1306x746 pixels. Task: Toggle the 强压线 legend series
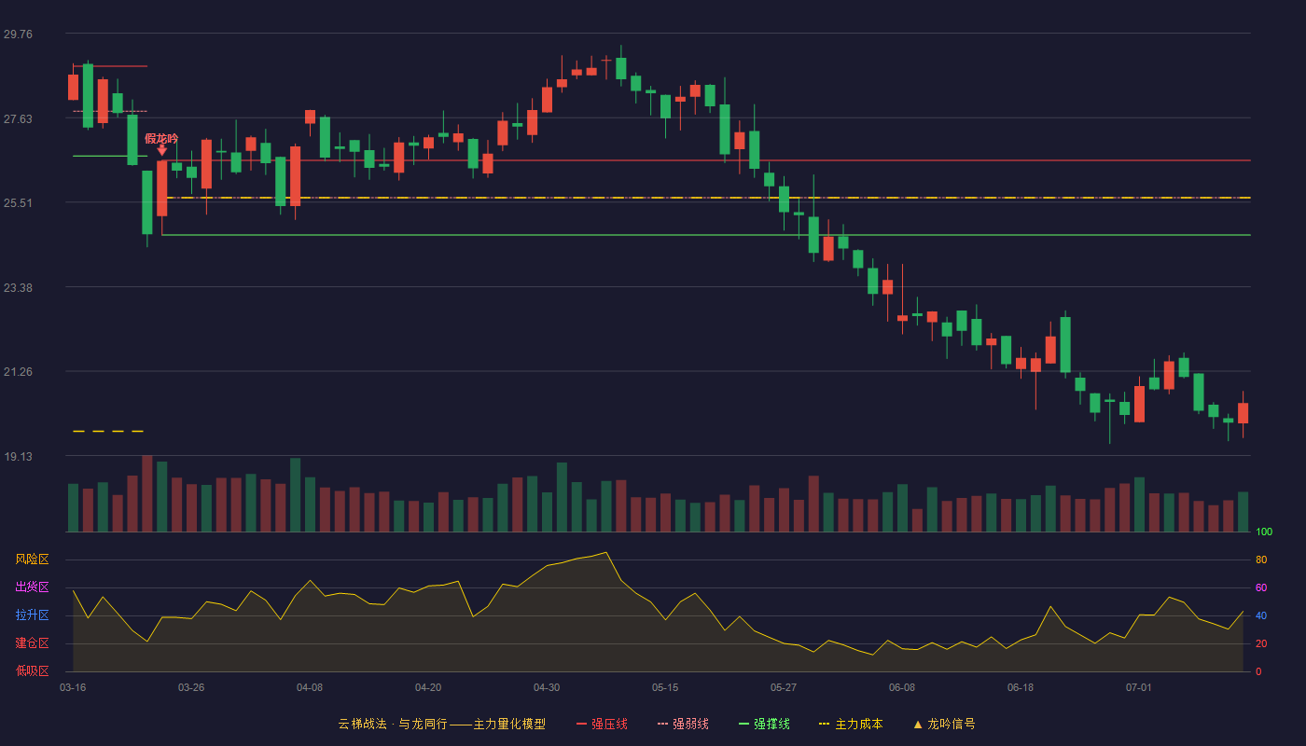tap(602, 724)
